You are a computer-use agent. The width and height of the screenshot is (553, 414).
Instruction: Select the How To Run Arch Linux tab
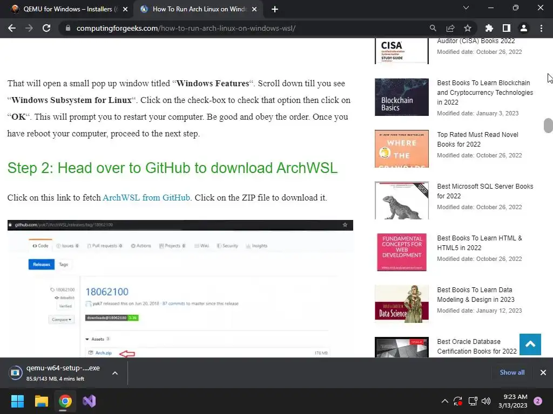click(x=198, y=9)
